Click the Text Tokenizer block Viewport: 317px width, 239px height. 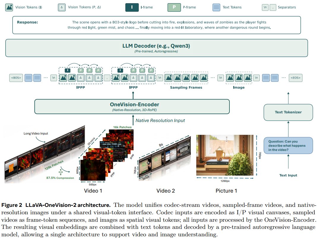pyautogui.click(x=288, y=112)
